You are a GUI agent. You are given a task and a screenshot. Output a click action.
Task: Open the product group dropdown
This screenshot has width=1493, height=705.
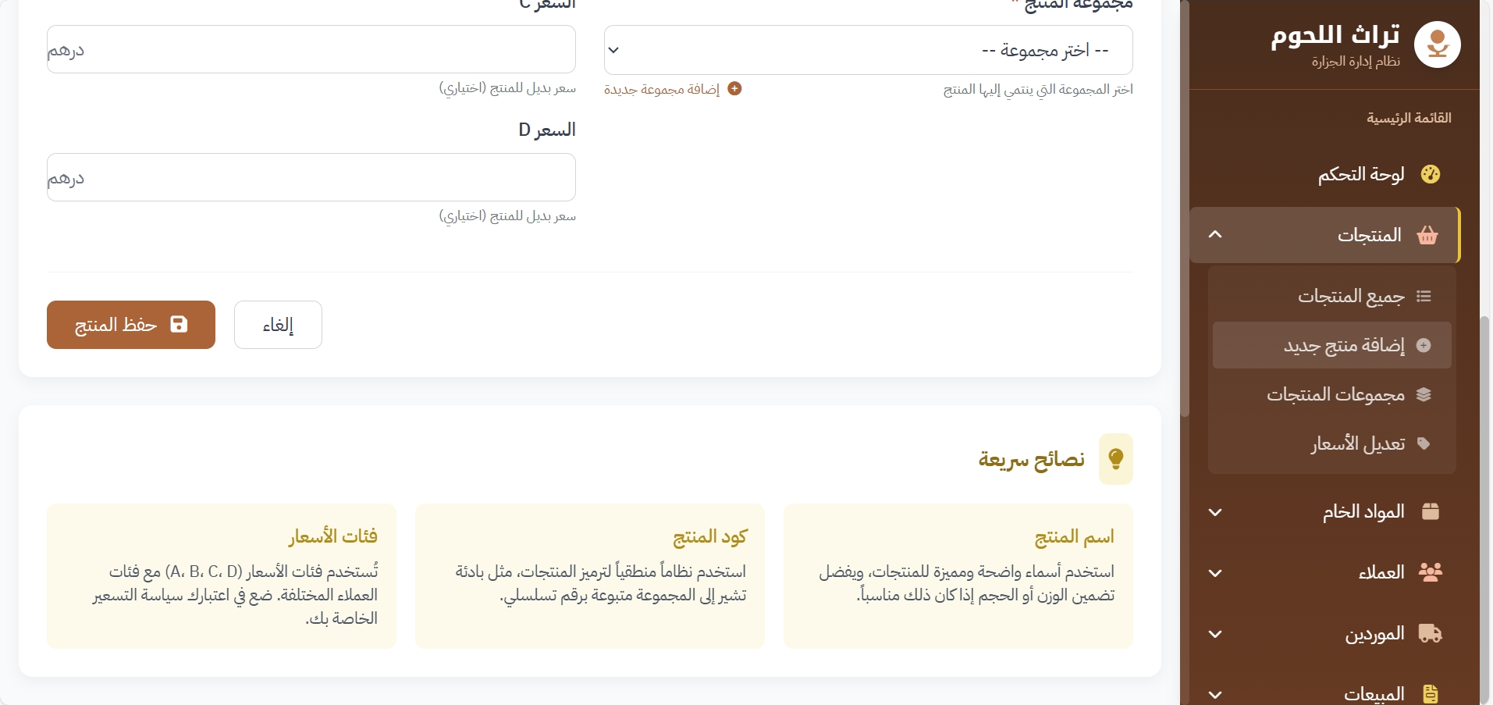(x=868, y=50)
